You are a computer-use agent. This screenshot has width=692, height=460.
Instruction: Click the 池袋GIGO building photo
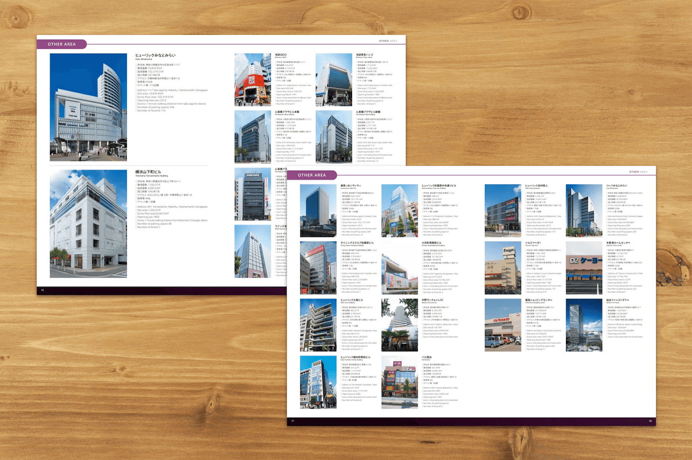click(252, 80)
